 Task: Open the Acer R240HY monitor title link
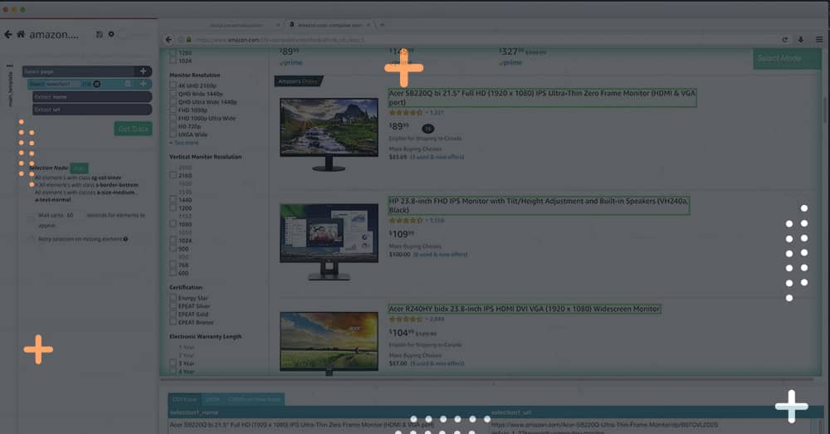(524, 309)
